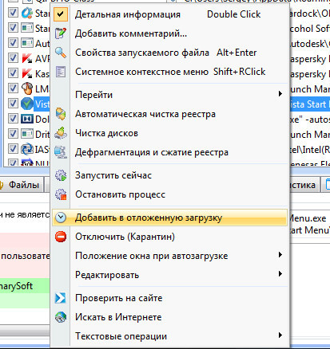Image resolution: width=330 pixels, height=349 pixels.
Task: Click the red stop icon for Отключить (Карантин)
Action: (x=61, y=237)
